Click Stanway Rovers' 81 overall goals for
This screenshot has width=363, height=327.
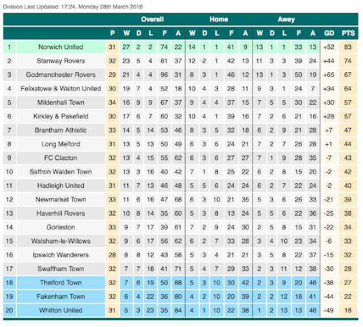click(164, 61)
